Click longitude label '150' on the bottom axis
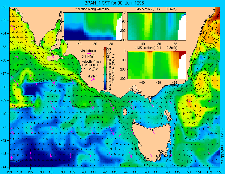 [188, 172]
